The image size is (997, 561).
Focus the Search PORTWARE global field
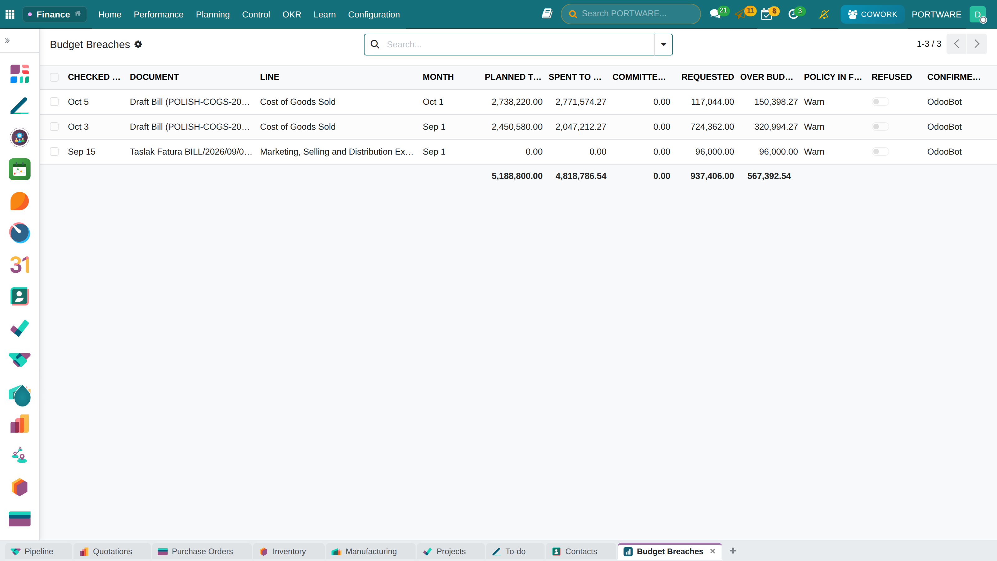[x=631, y=14]
